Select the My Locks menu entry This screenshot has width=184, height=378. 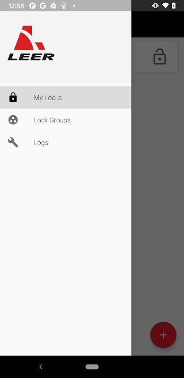[x=65, y=97]
